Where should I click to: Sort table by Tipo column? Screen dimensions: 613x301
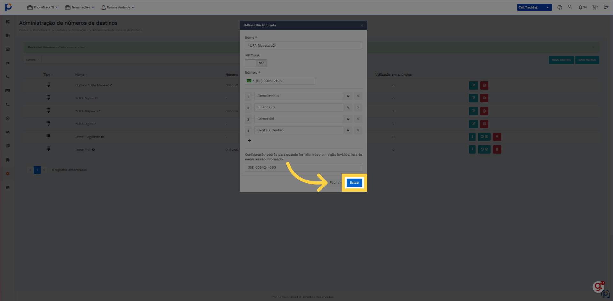coord(48,75)
